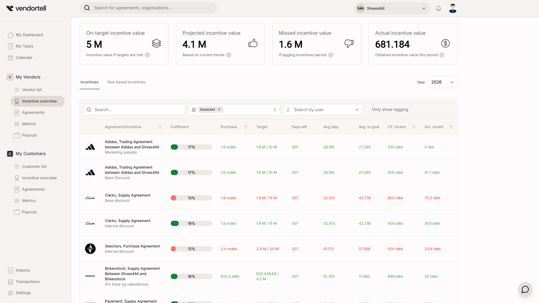Open the Year 2026 dropdown
Image resolution: width=539 pixels, height=303 pixels.
coord(442,82)
